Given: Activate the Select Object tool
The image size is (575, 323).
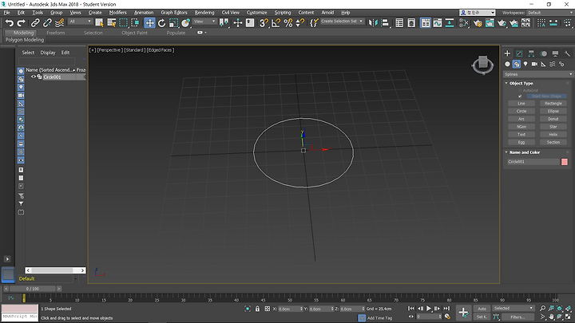Looking at the screenshot, I should (99, 22).
